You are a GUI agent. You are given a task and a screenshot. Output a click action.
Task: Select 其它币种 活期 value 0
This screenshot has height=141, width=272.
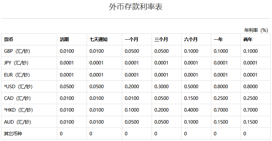point(61,134)
